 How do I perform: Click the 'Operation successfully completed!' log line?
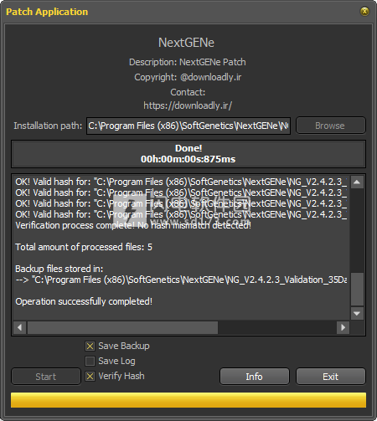[x=84, y=301]
